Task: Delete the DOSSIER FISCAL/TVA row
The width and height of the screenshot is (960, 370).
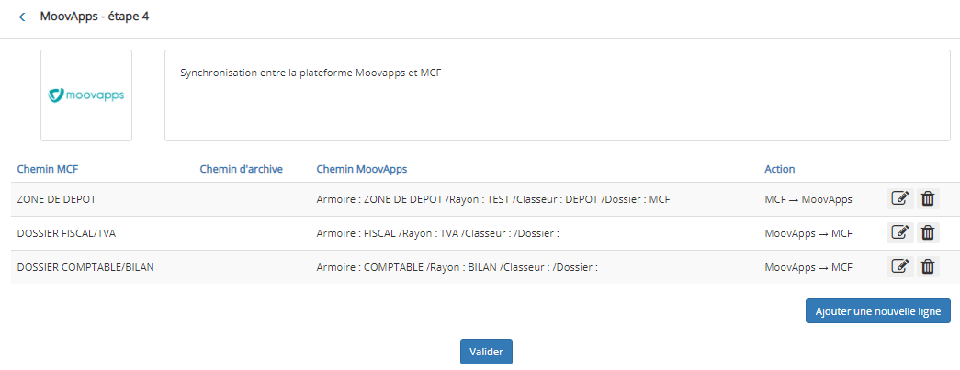Action: 928,232
